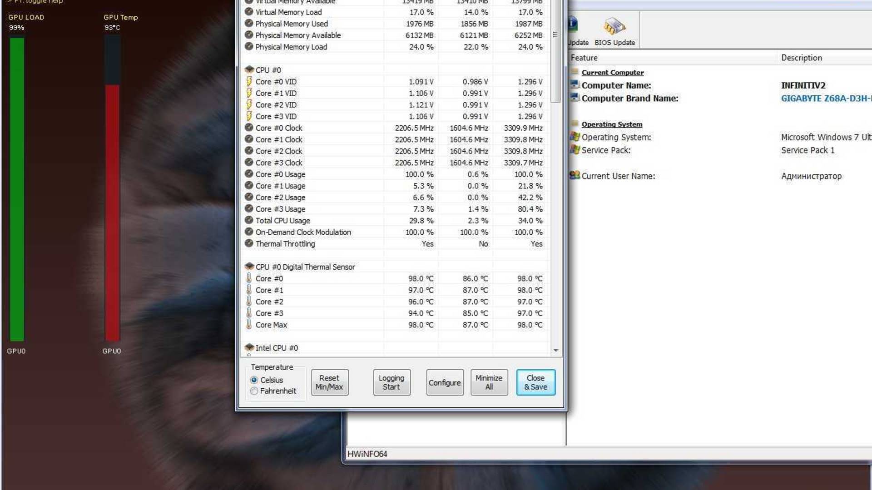Click the Core #0 Usage sensor icon
872x490 pixels.
click(x=249, y=174)
